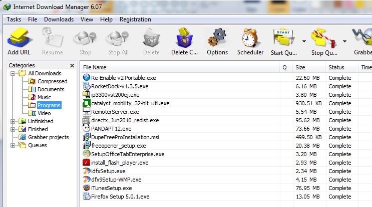Sort by the Size column header
This screenshot has height=207, width=372.
[309, 67]
